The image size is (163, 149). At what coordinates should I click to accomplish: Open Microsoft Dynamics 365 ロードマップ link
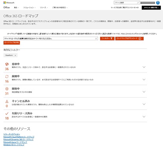point(19,140)
